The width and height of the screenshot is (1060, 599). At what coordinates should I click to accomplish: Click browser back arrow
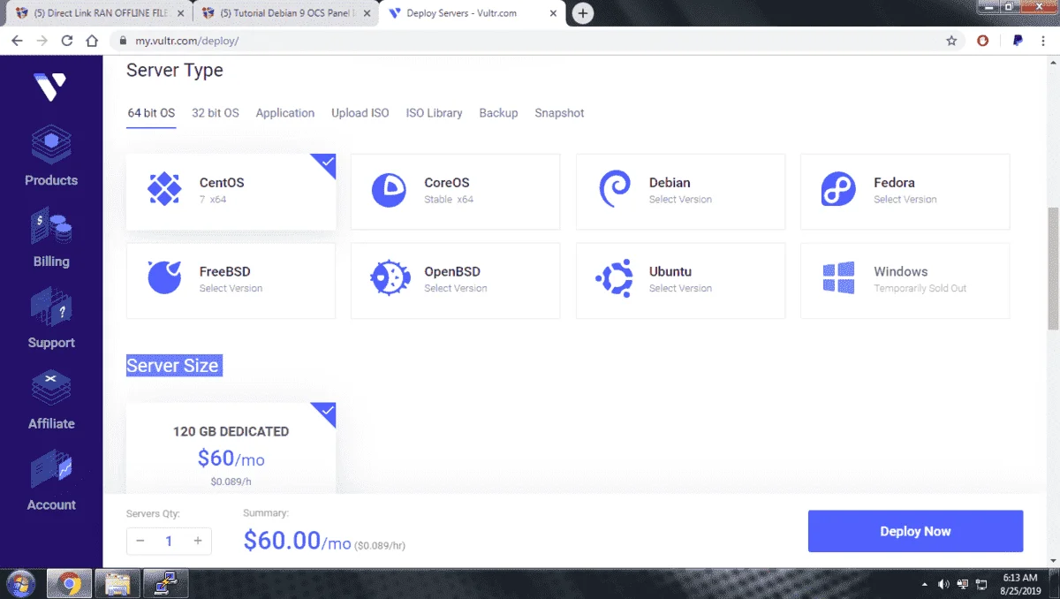pyautogui.click(x=17, y=41)
